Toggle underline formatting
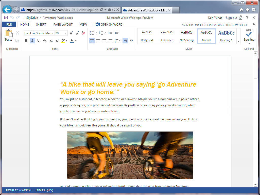This screenshot has width=260, height=195. (x=38, y=41)
